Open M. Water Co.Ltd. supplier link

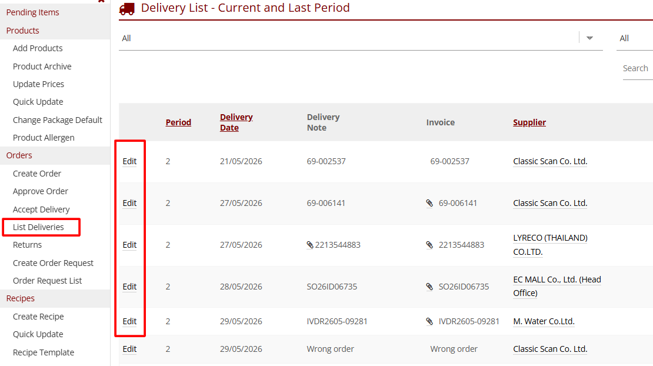pos(544,321)
